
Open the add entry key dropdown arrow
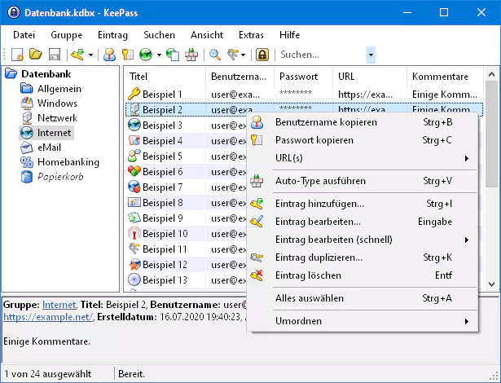pyautogui.click(x=90, y=55)
